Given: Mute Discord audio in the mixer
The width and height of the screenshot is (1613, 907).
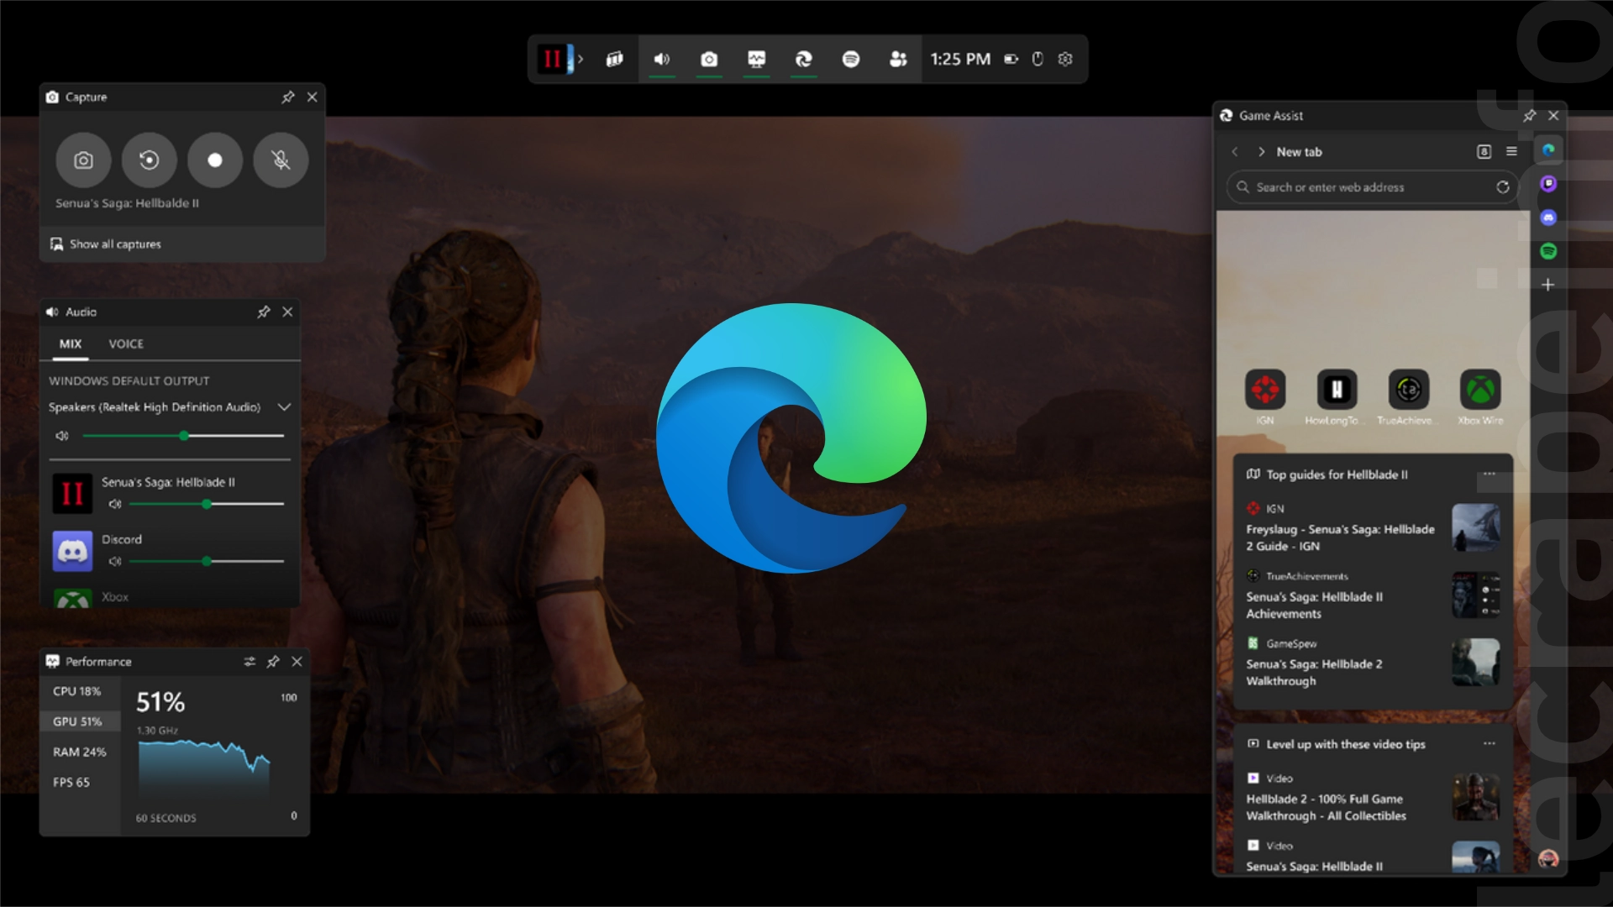Looking at the screenshot, I should pos(115,561).
